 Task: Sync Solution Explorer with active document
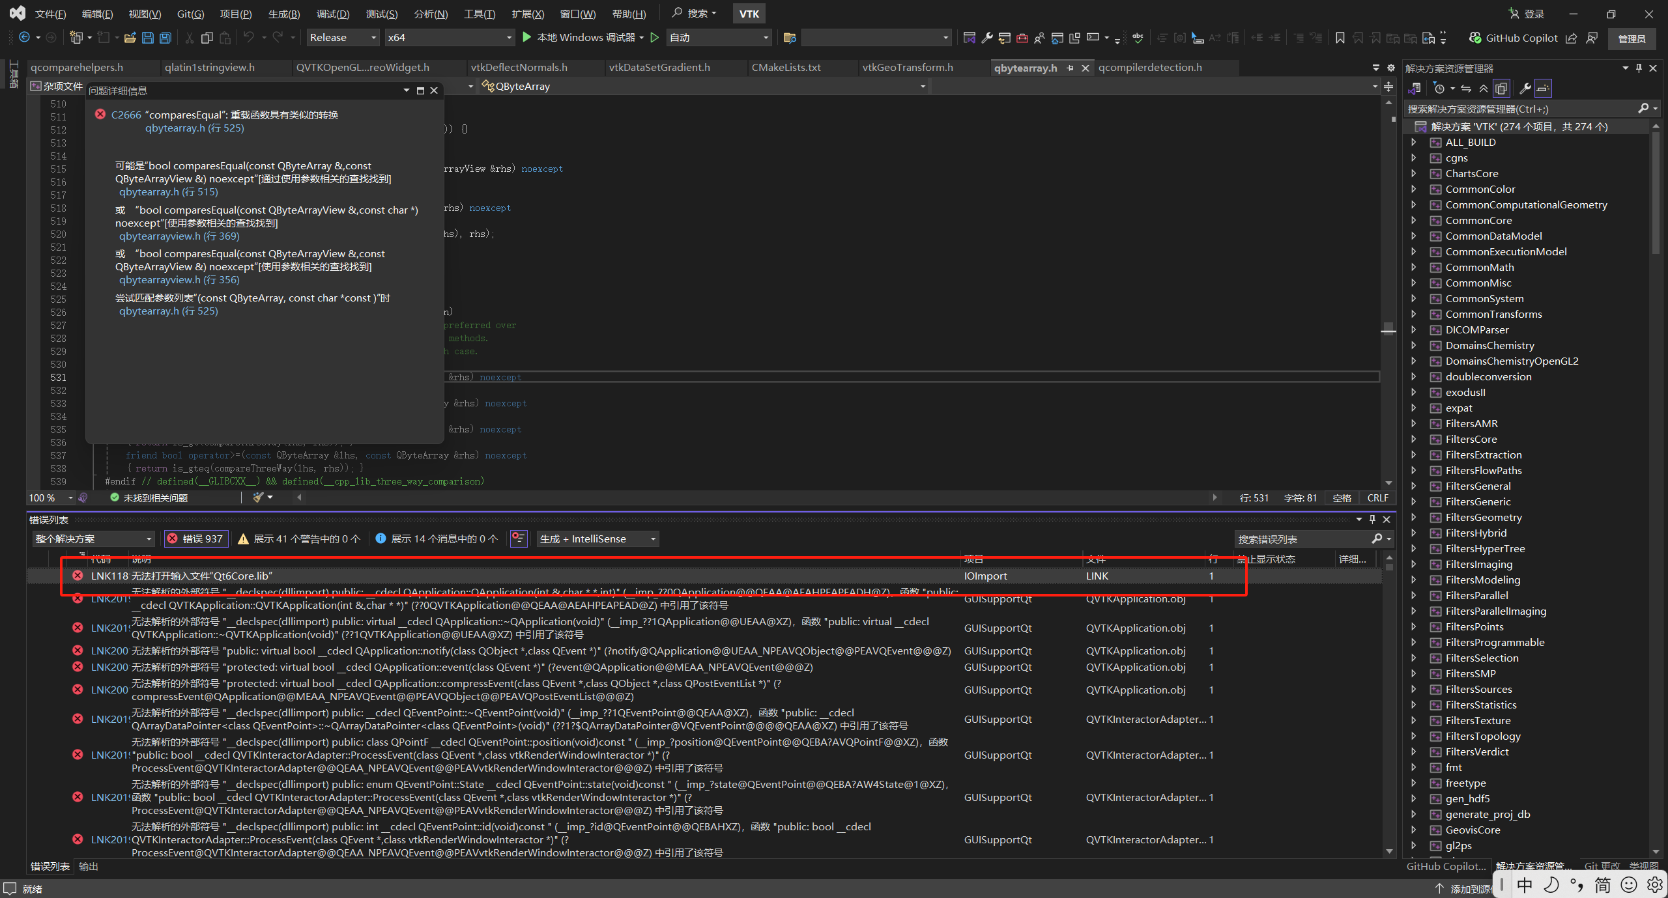point(1465,89)
